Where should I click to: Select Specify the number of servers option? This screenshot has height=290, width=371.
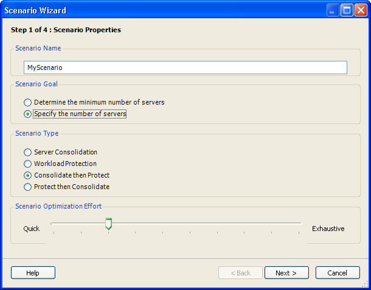pos(28,114)
